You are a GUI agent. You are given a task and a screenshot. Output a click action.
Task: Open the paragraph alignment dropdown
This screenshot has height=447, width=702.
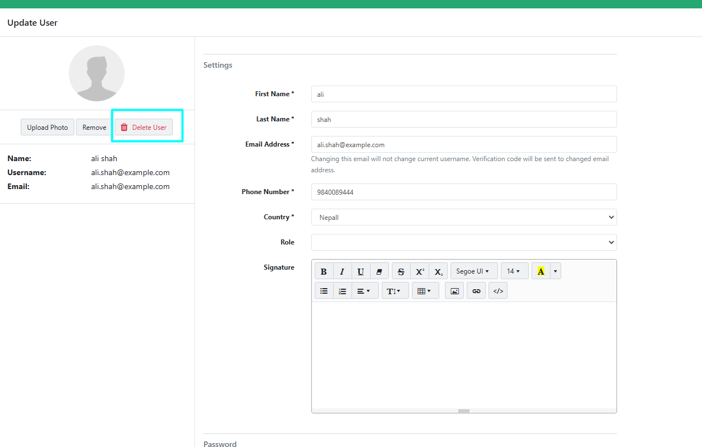[365, 291]
